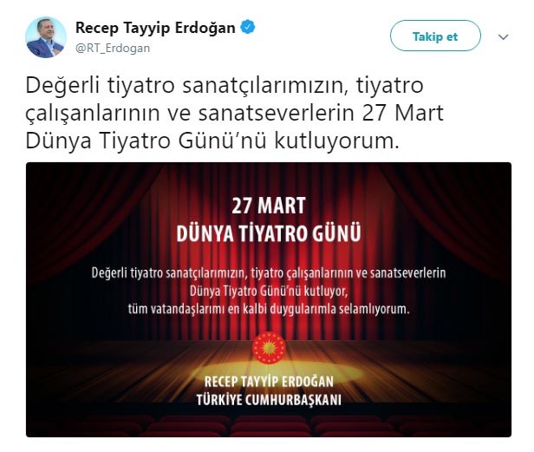
Task: Click RECEP TAYYİP ERDOĞAN signature in image
Action: (269, 382)
